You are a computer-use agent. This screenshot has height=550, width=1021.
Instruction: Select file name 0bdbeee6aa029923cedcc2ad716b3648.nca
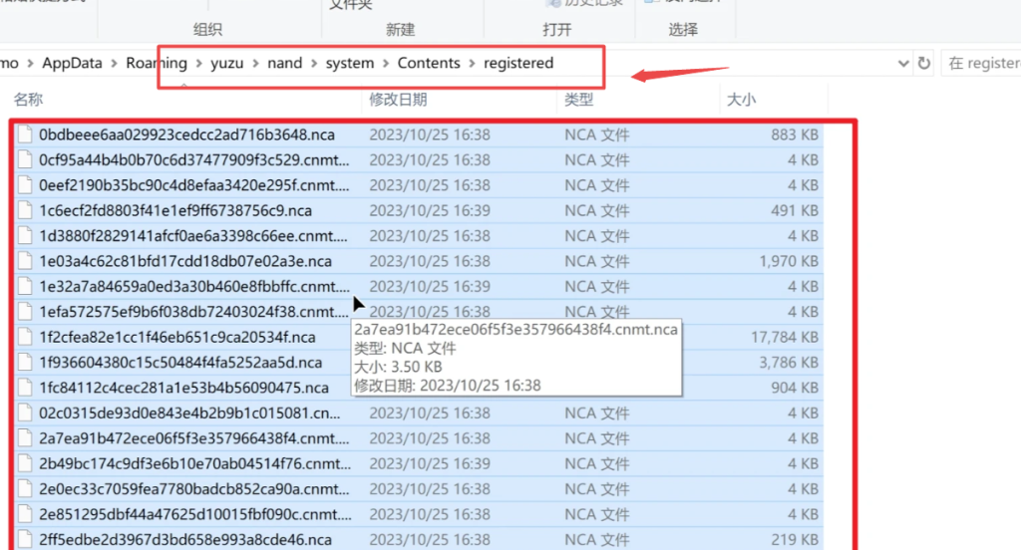(186, 135)
